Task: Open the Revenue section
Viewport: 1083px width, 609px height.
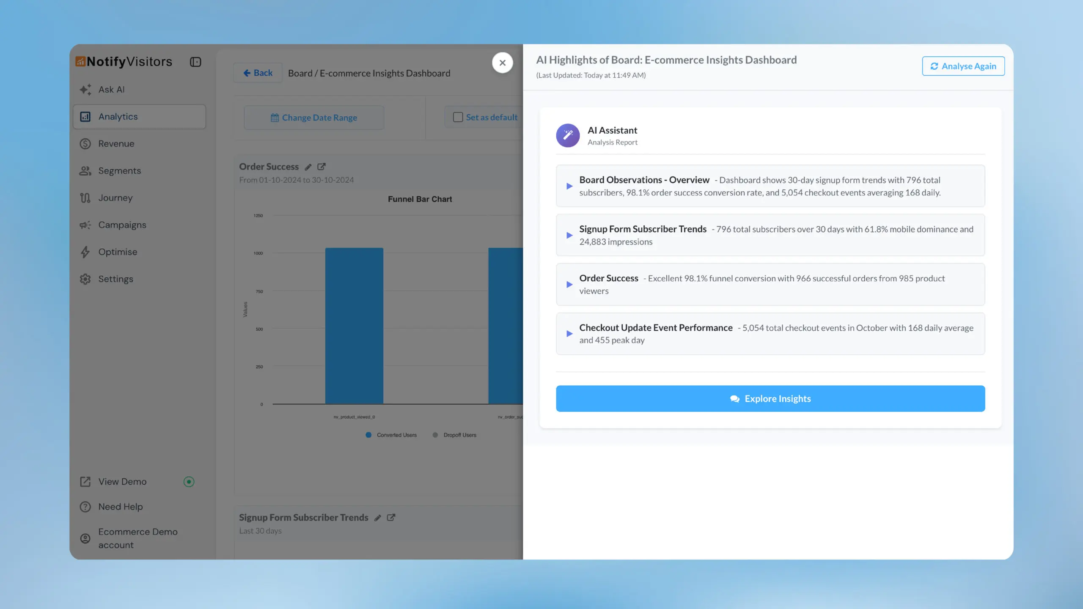Action: [115, 143]
